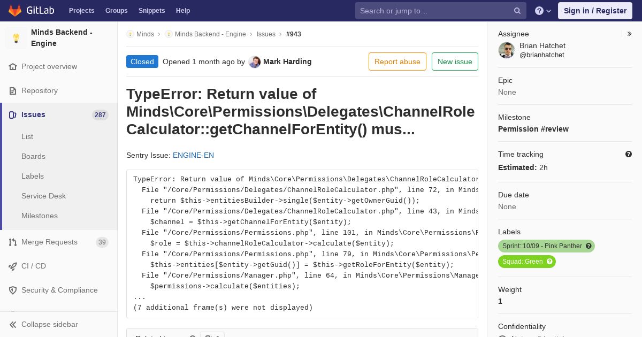The image size is (642, 337).
Task: Collapse sidebar using double chevron
Action: click(13, 324)
